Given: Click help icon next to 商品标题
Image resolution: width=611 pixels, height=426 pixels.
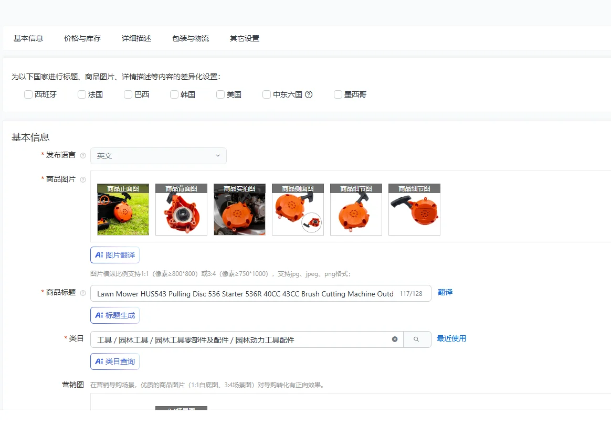Looking at the screenshot, I should point(82,293).
